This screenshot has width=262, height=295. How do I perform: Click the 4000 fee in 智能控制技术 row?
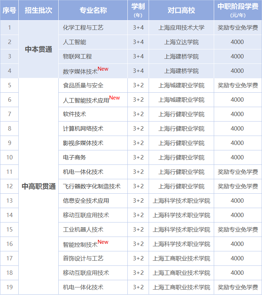(x=238, y=244)
